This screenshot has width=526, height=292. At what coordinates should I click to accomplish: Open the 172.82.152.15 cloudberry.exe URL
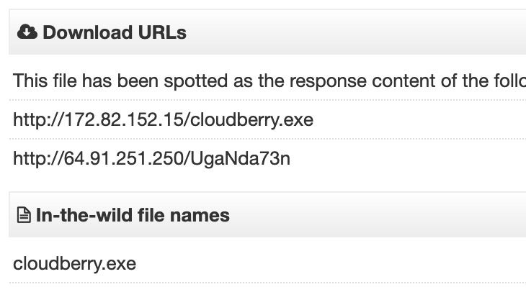[x=163, y=119]
